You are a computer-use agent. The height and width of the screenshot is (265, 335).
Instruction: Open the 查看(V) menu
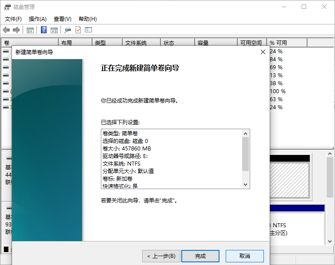(x=62, y=19)
